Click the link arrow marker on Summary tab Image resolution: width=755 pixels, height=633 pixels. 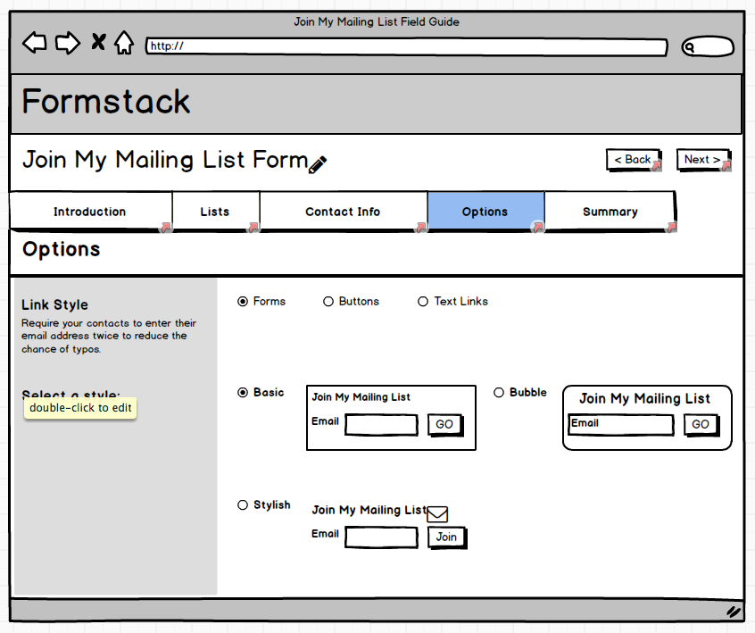point(671,227)
